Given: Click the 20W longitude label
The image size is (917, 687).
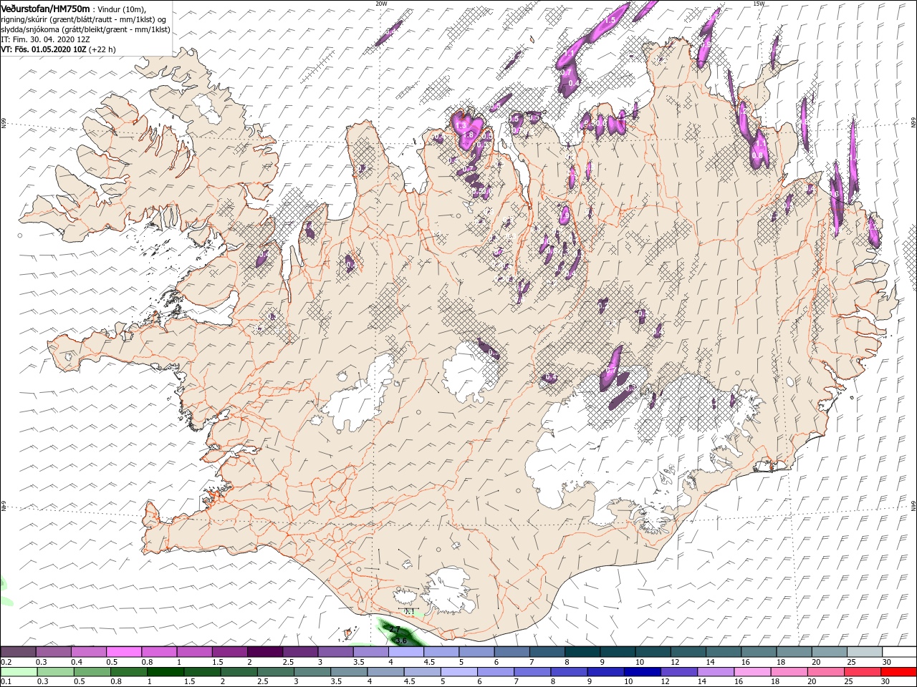Looking at the screenshot, I should pos(381,4).
